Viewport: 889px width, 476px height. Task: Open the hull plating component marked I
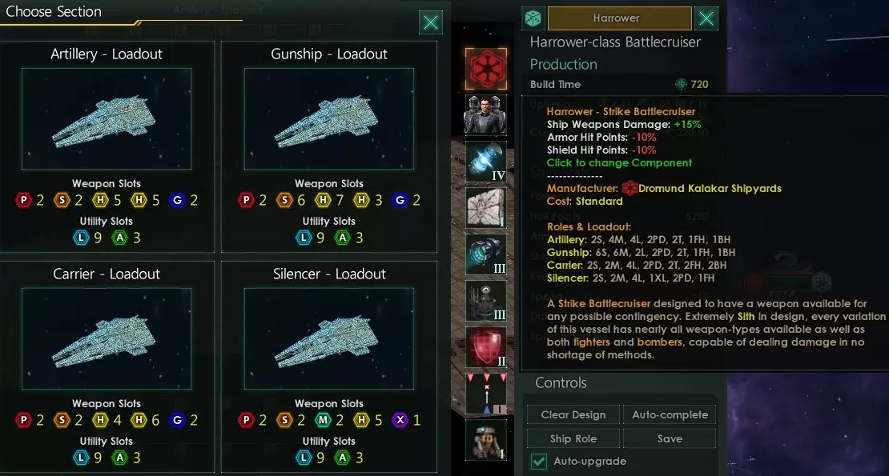[486, 208]
